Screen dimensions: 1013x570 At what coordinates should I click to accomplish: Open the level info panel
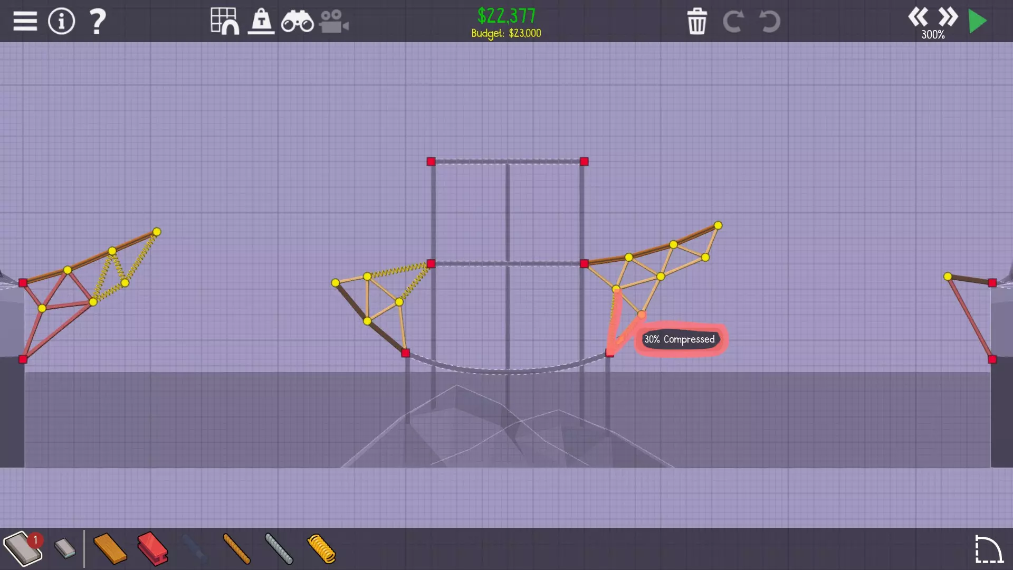[62, 22]
